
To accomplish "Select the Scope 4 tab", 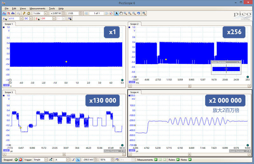I will 134,92.
